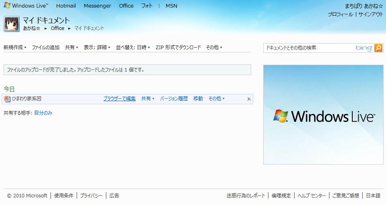The width and height of the screenshot is (386, 205).
Task: Open the Hotmail link
Action: pos(66,6)
